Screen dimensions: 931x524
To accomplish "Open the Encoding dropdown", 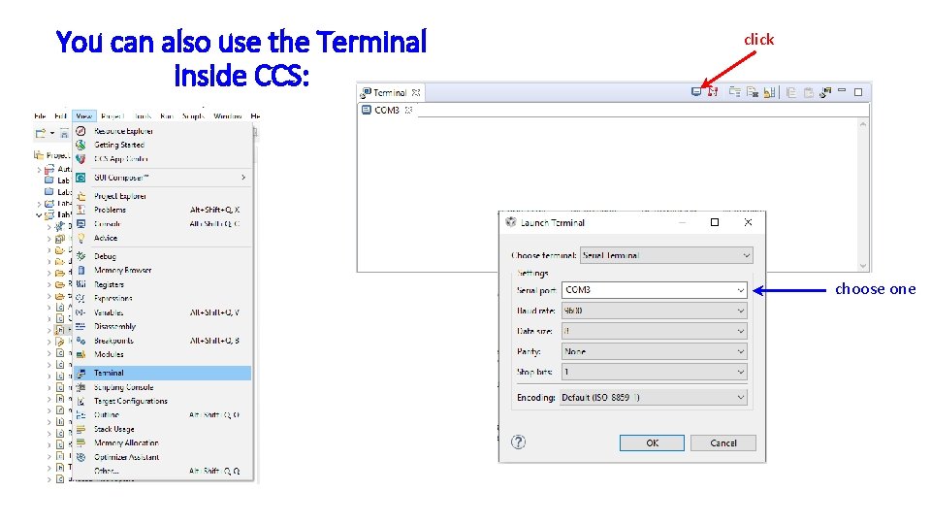I will tap(653, 398).
